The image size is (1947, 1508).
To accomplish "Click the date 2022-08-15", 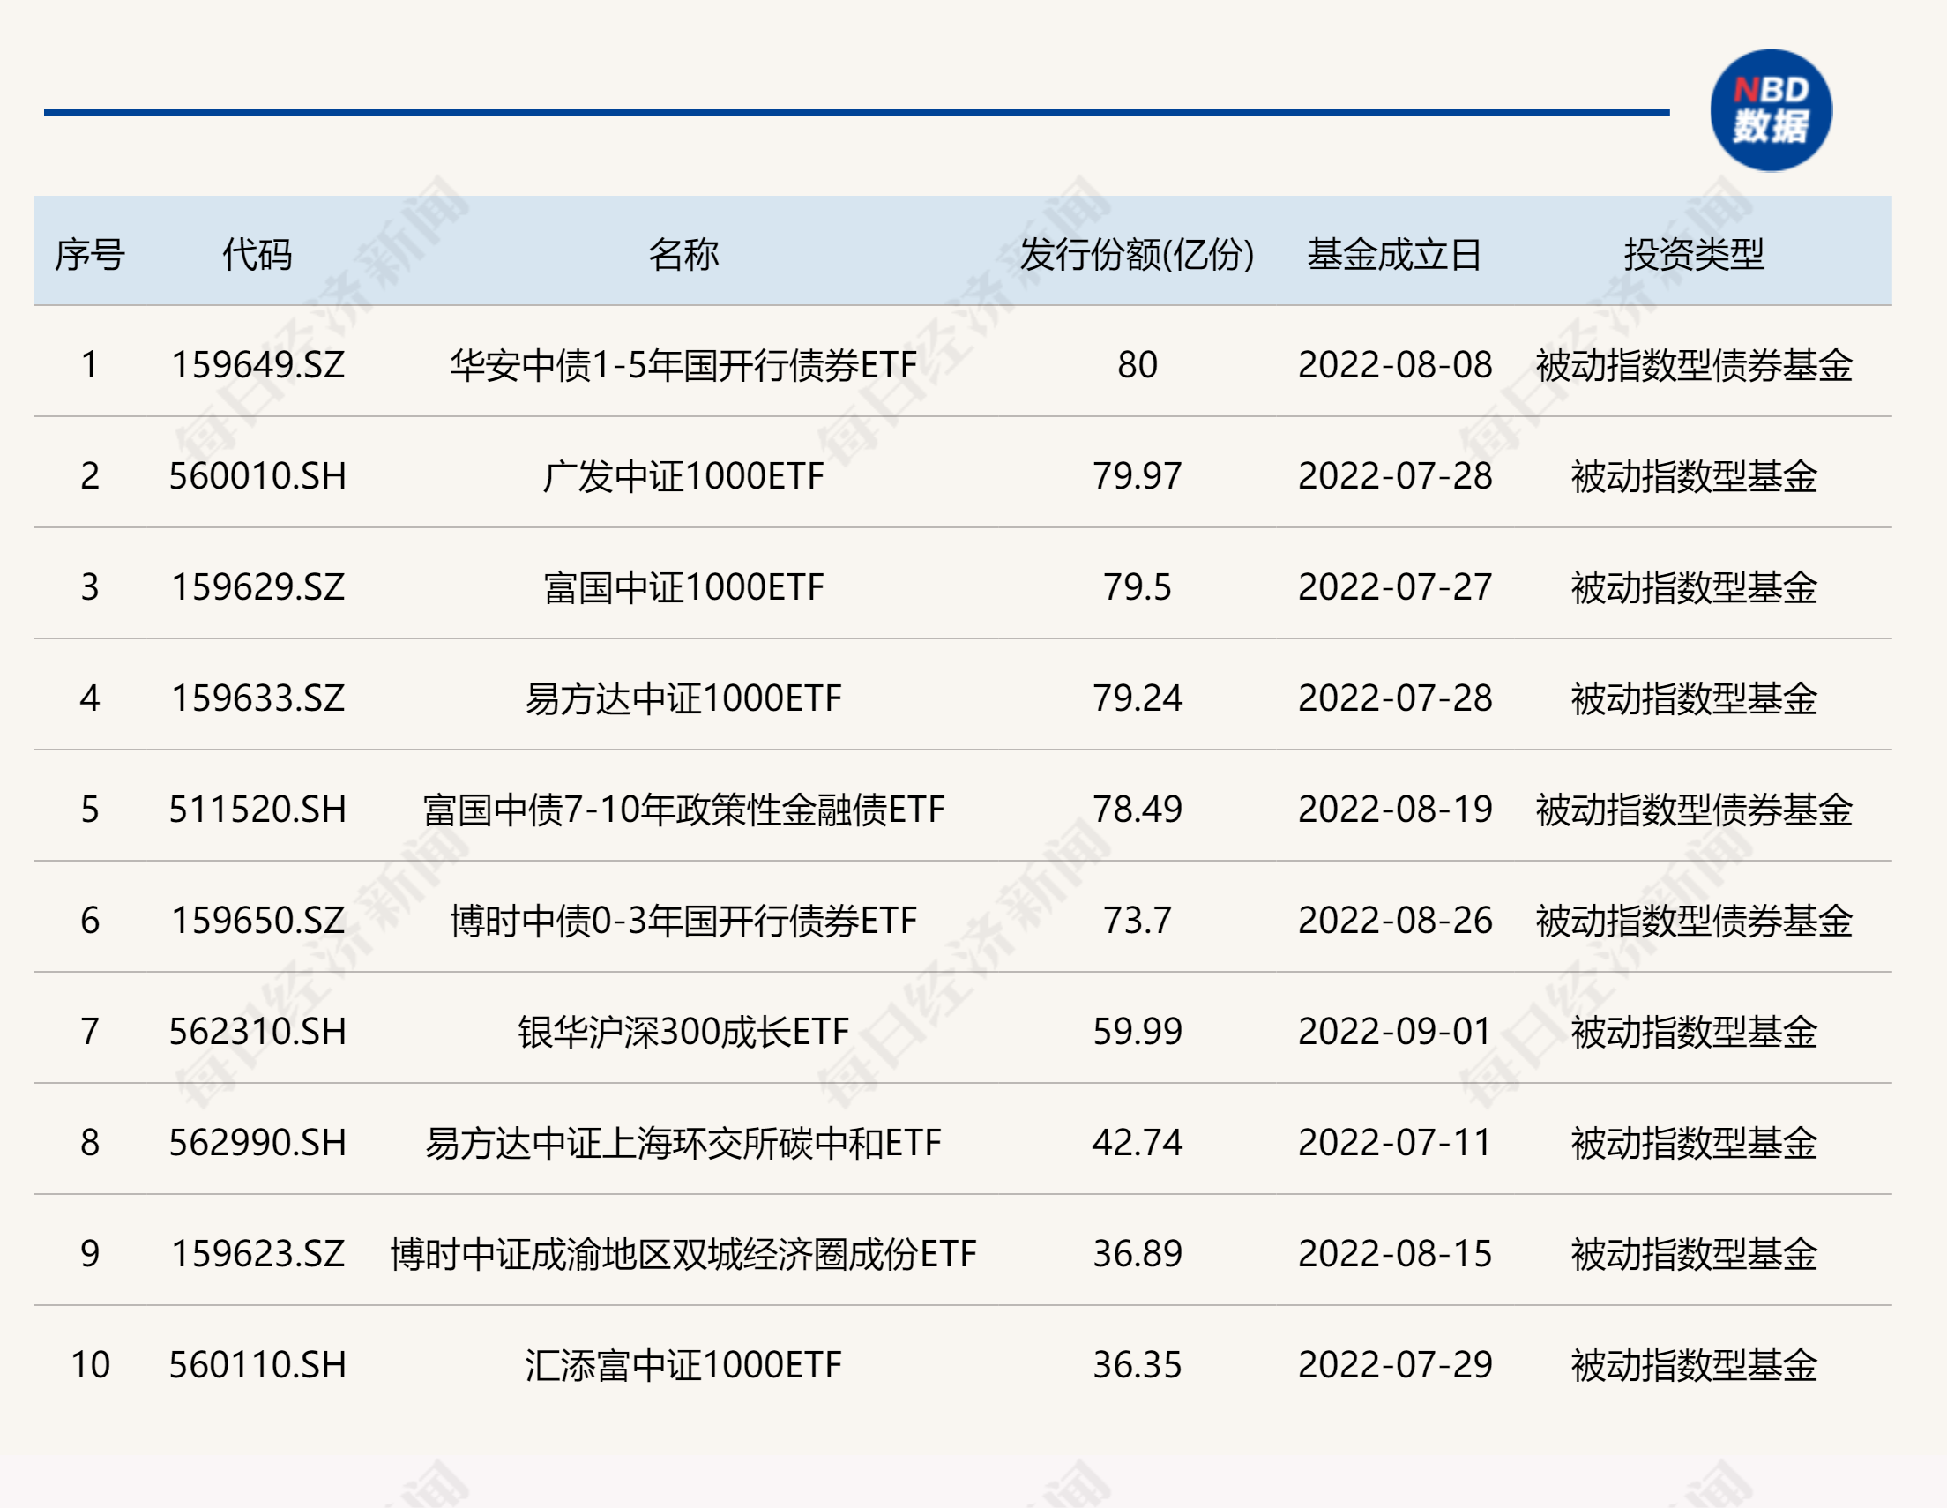I will click(x=1395, y=1254).
